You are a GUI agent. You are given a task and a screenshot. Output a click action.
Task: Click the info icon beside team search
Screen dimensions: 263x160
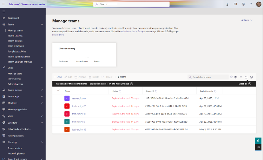[x=231, y=77]
